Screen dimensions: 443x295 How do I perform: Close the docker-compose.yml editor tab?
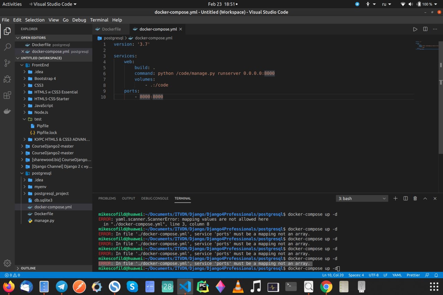coord(181,29)
